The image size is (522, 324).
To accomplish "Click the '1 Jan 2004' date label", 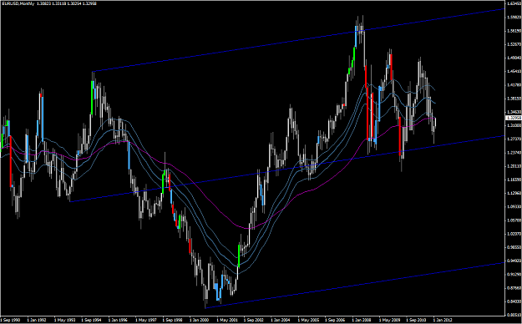I will (281, 320).
